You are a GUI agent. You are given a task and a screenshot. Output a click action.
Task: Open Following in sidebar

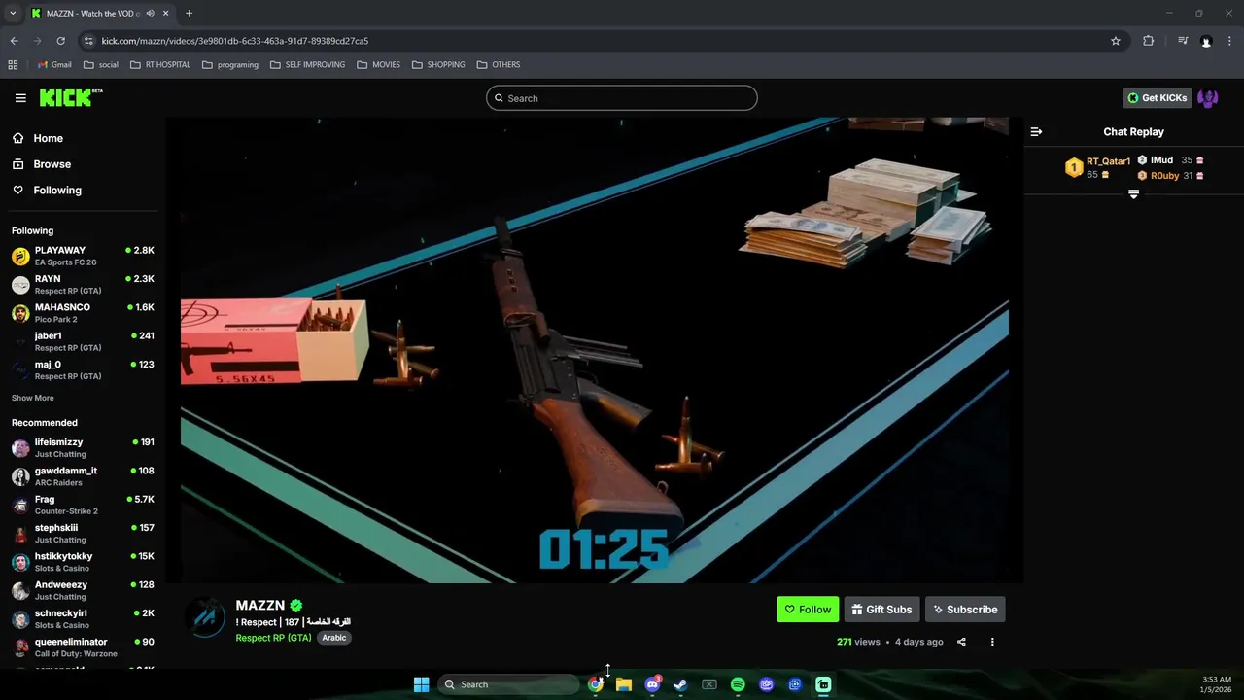pyautogui.click(x=47, y=191)
